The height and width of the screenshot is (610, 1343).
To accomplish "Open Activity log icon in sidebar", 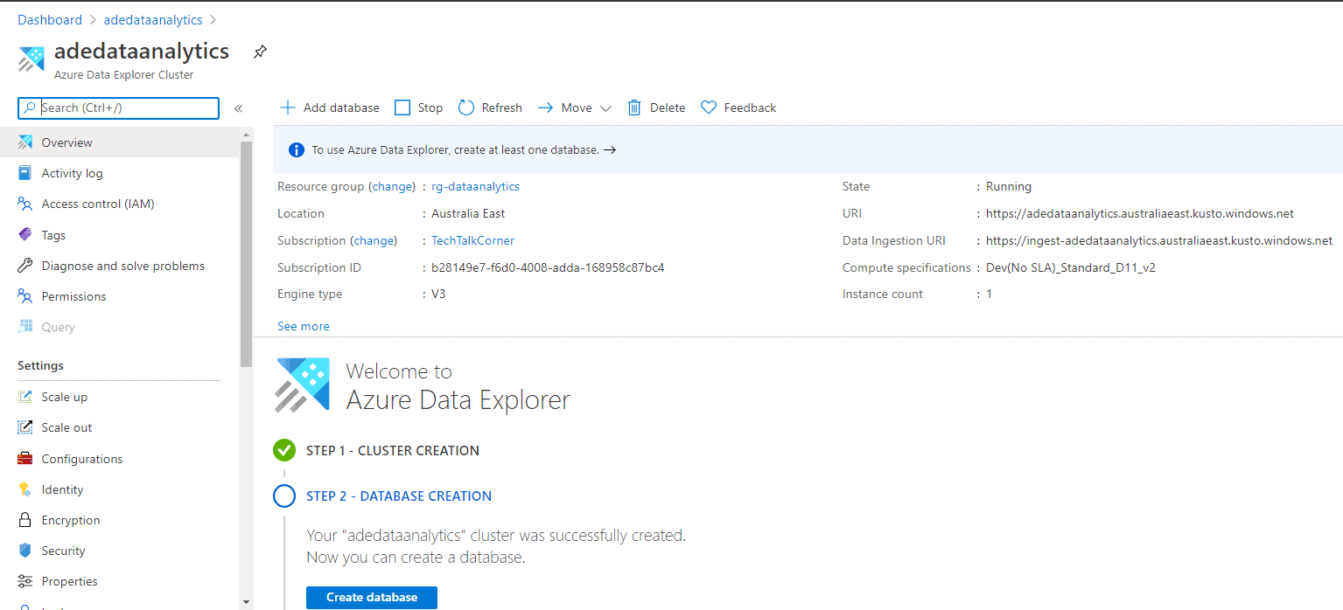I will [x=25, y=173].
